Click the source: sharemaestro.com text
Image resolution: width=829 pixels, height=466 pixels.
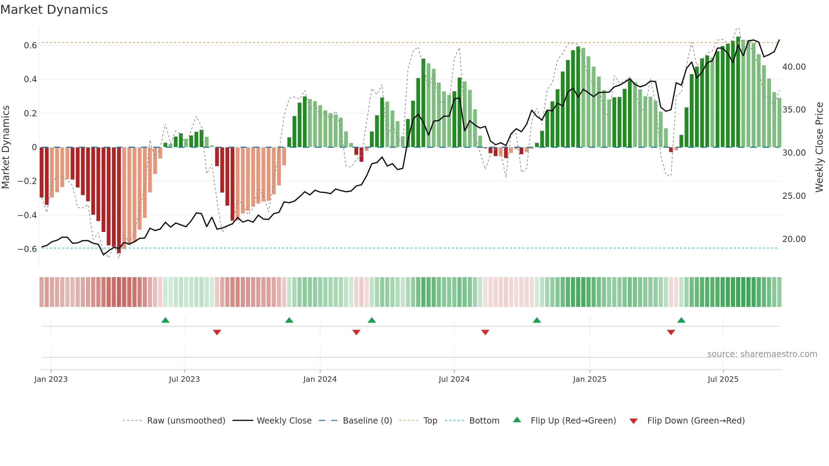[x=762, y=354]
